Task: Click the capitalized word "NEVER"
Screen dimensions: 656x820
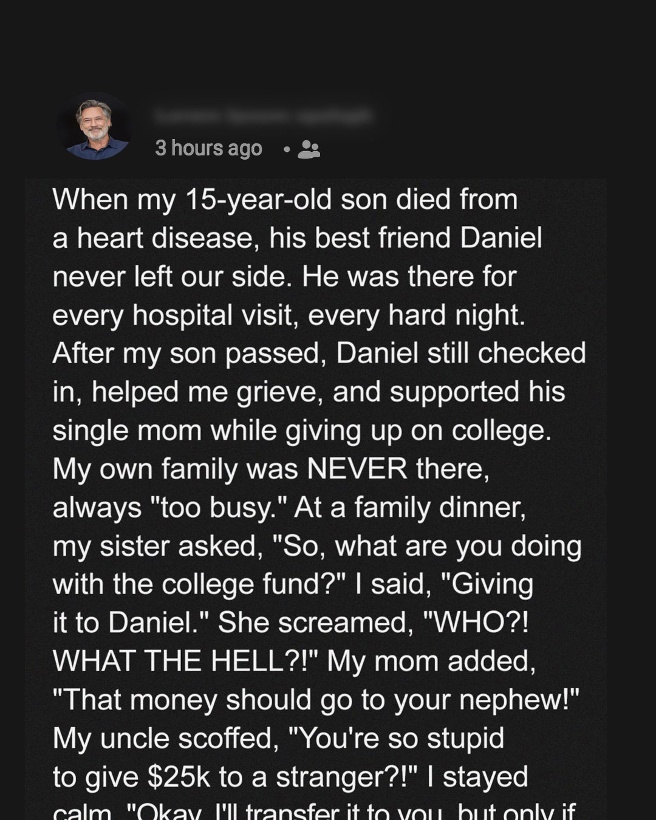Action: pos(357,468)
